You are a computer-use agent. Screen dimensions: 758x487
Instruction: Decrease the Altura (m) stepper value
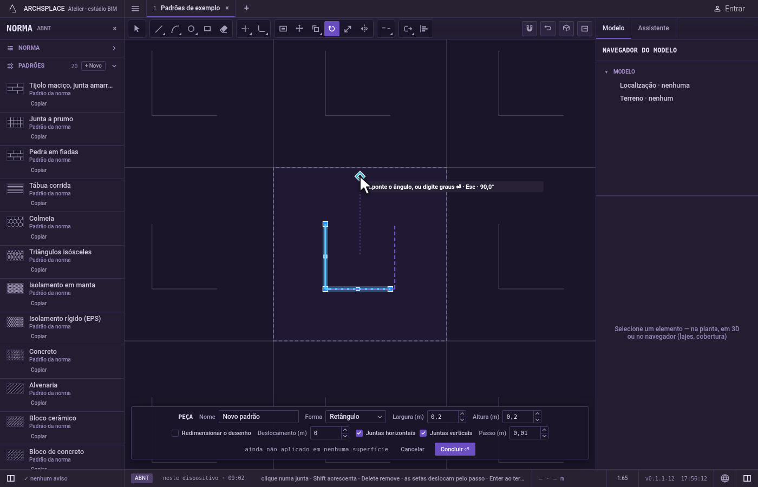pyautogui.click(x=537, y=420)
